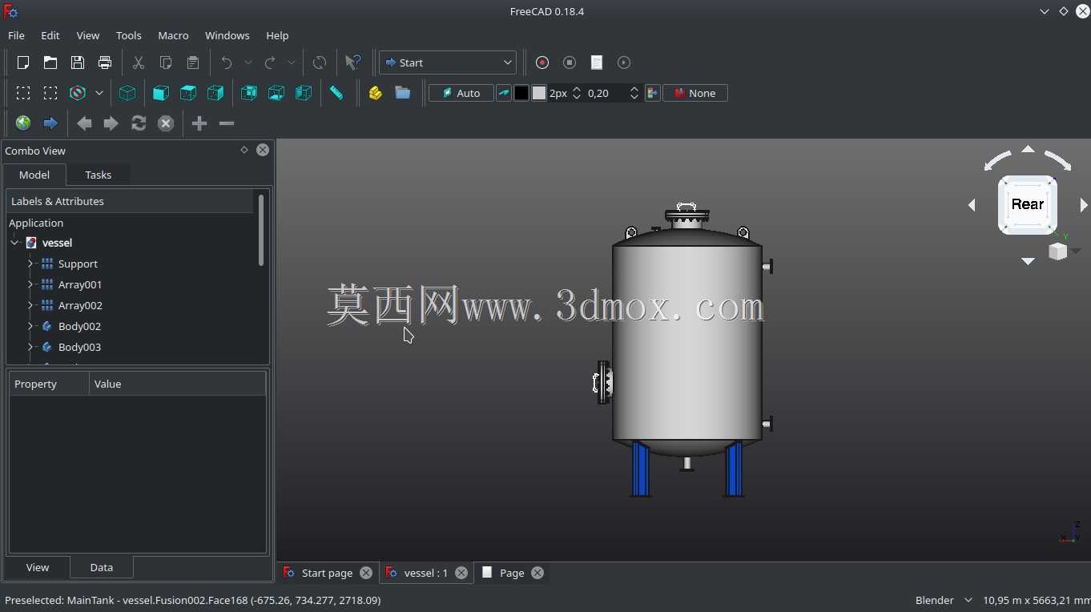Activate the What's This help pointer
Viewport: 1091px width, 612px height.
pos(353,62)
